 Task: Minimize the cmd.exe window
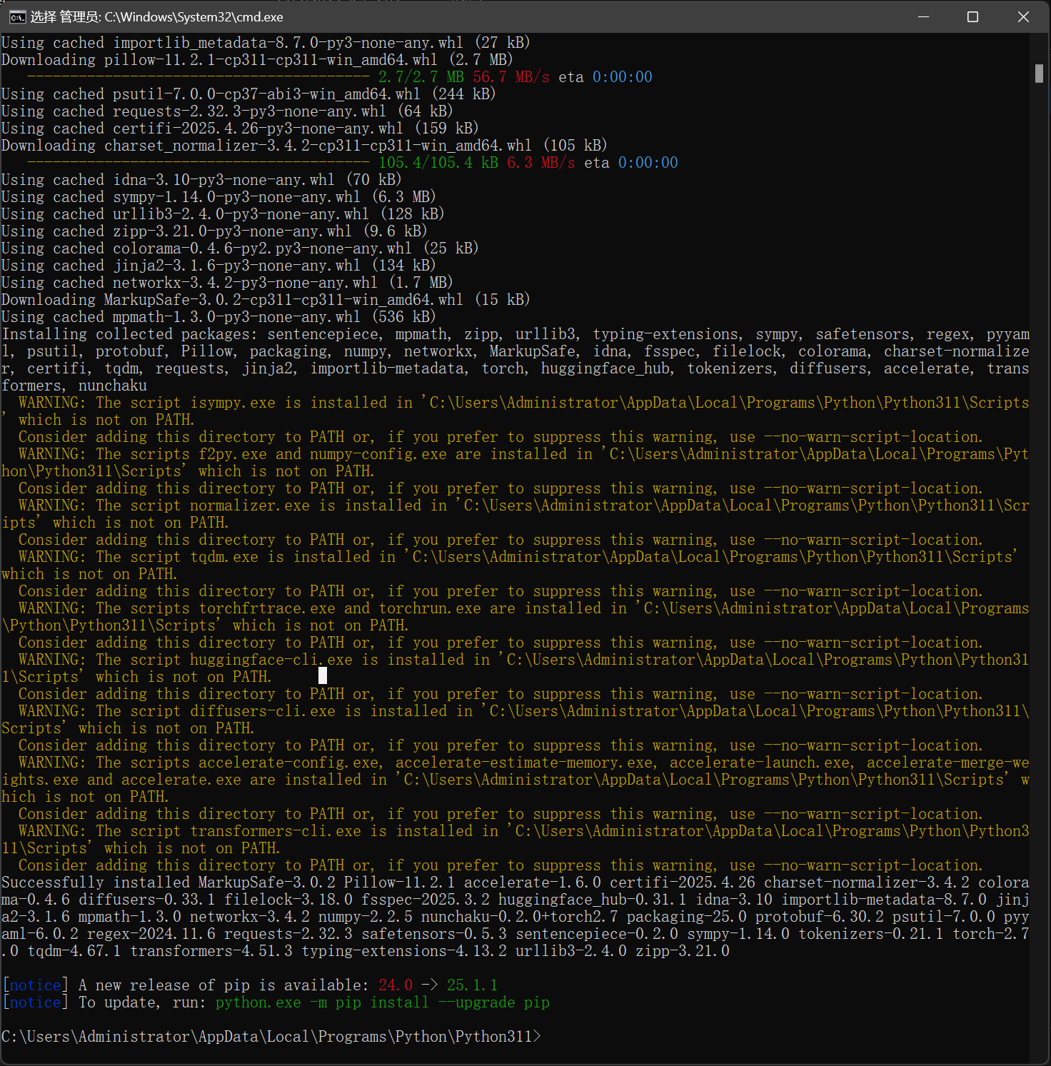pos(923,16)
